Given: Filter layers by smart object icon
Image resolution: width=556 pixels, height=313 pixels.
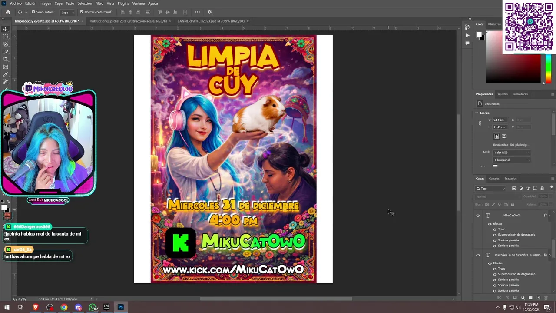Looking at the screenshot, I should tap(542, 188).
